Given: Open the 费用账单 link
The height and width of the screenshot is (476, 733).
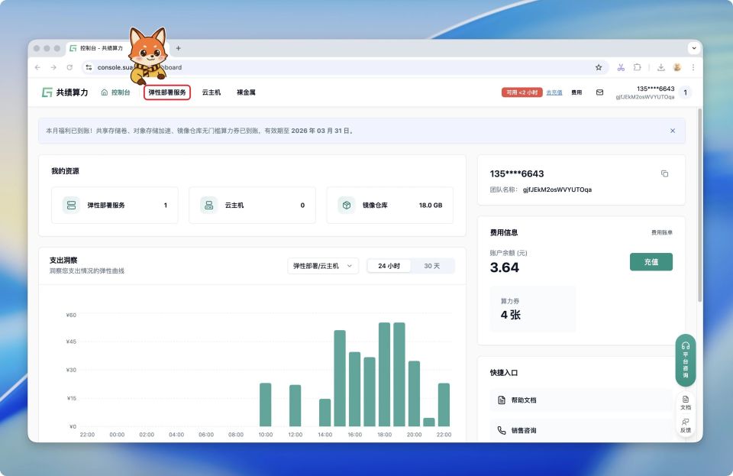Looking at the screenshot, I should tap(662, 232).
